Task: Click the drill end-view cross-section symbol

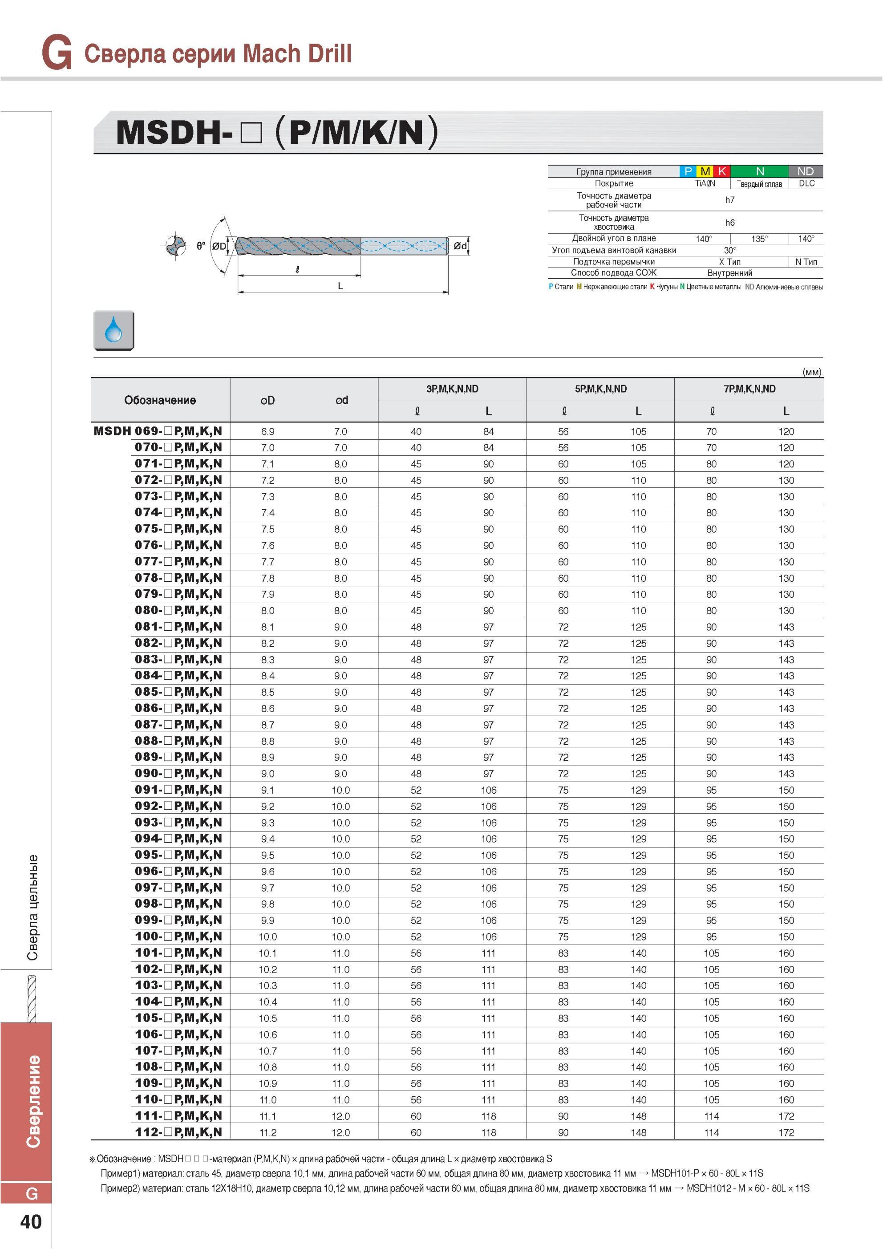Action: pos(175,246)
